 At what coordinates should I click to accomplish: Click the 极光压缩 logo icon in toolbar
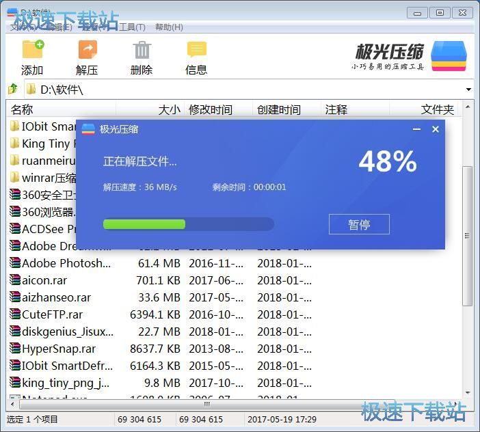(x=449, y=56)
